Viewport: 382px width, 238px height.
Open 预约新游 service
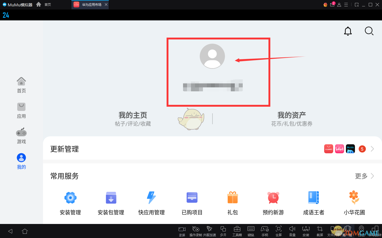[x=273, y=203]
